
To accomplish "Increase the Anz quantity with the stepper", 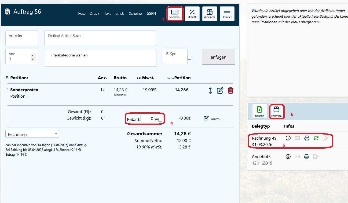I will [33, 56].
